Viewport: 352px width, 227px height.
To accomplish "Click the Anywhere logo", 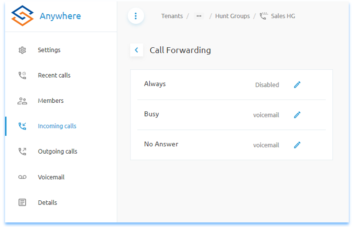I will coord(46,16).
